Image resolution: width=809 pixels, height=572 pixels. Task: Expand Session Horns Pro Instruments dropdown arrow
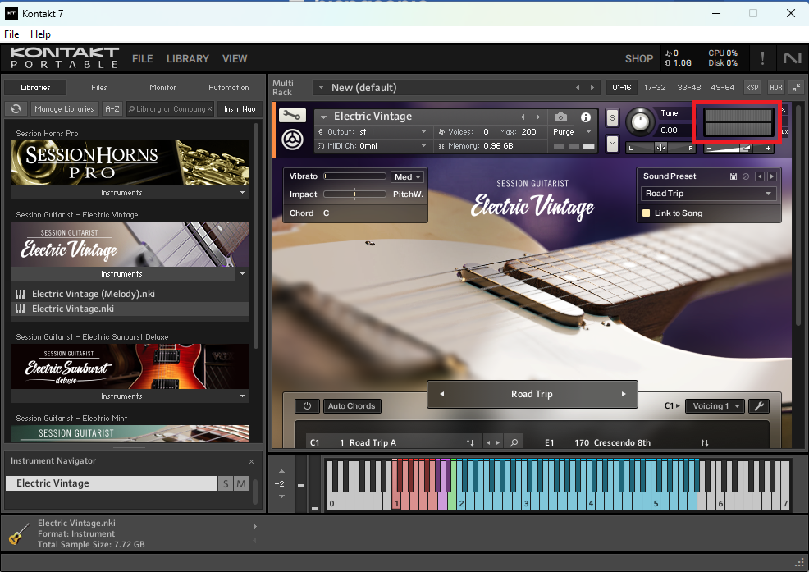(x=243, y=193)
